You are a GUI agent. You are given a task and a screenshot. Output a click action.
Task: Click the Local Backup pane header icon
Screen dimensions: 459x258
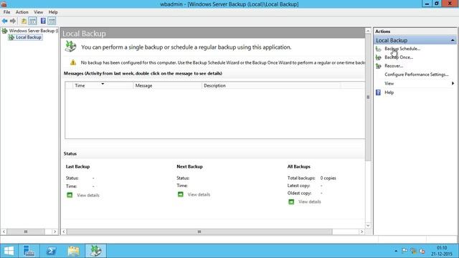coord(70,47)
